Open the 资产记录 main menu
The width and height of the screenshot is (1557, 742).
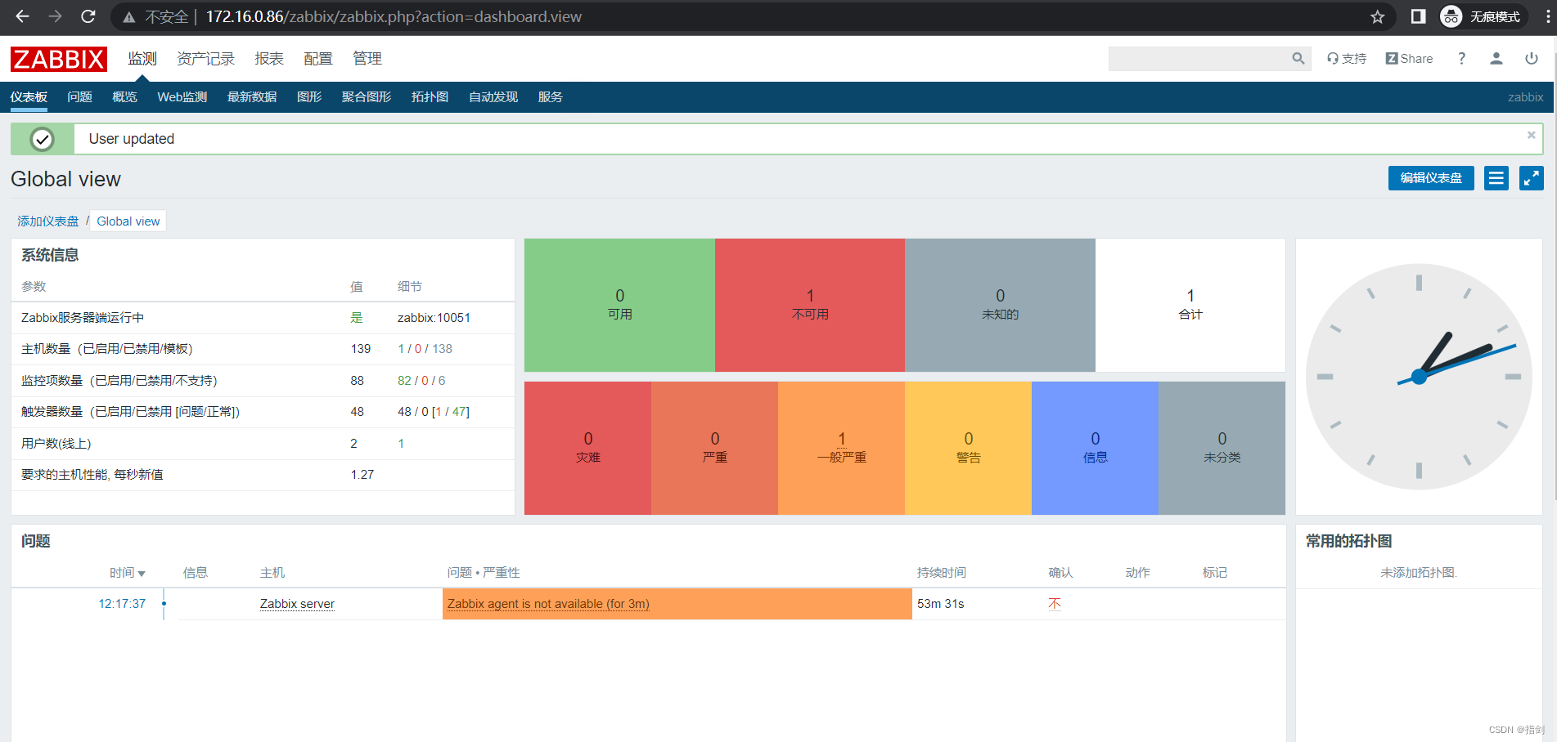click(205, 59)
